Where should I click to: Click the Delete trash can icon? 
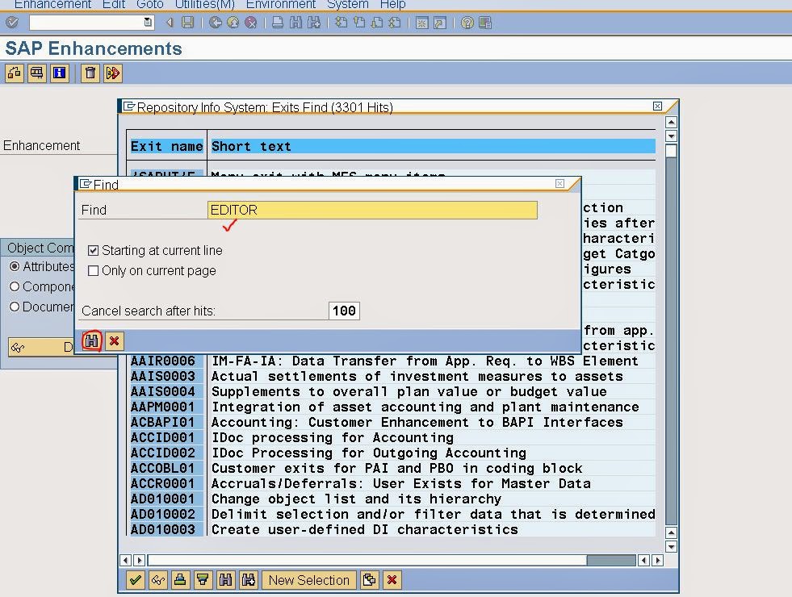point(90,73)
